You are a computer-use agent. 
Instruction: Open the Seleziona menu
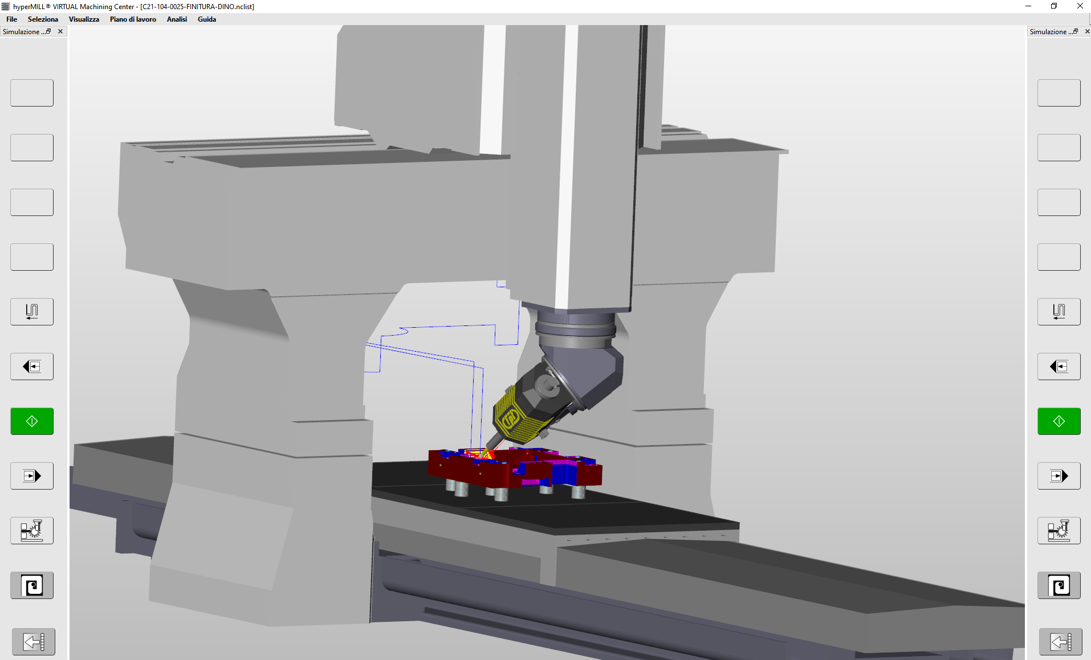point(43,19)
